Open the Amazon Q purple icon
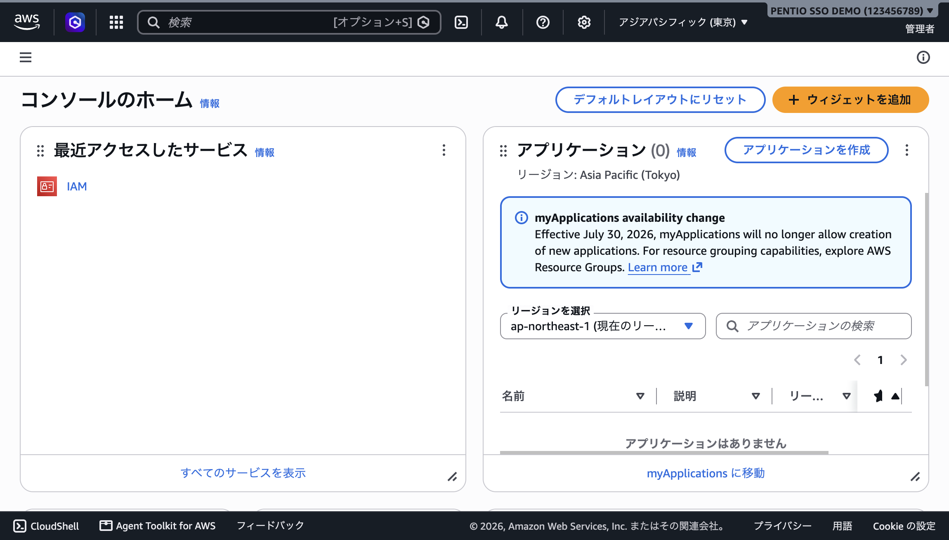 tap(75, 22)
